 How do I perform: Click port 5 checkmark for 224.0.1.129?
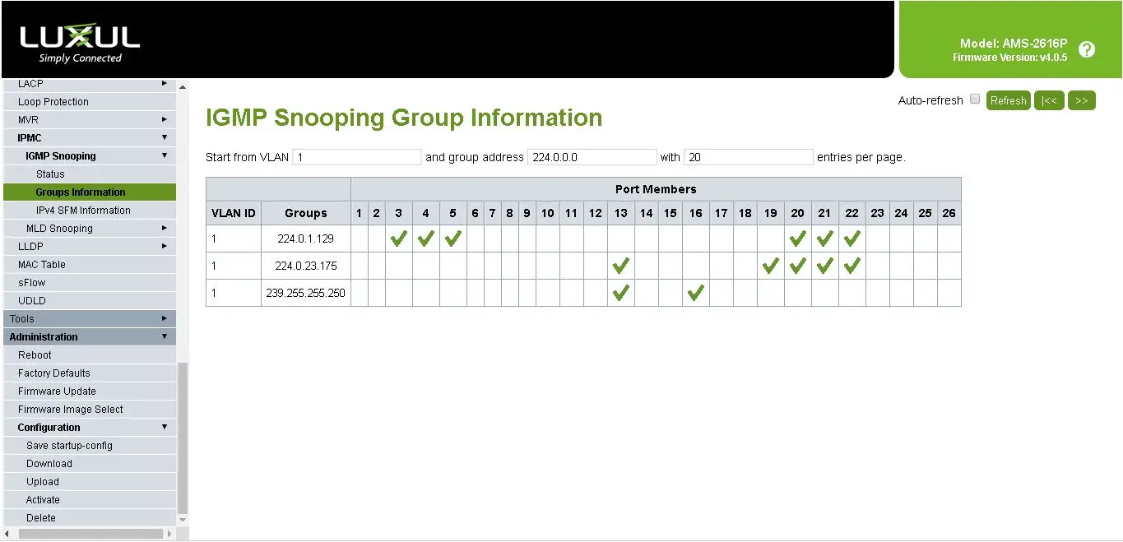pos(452,239)
